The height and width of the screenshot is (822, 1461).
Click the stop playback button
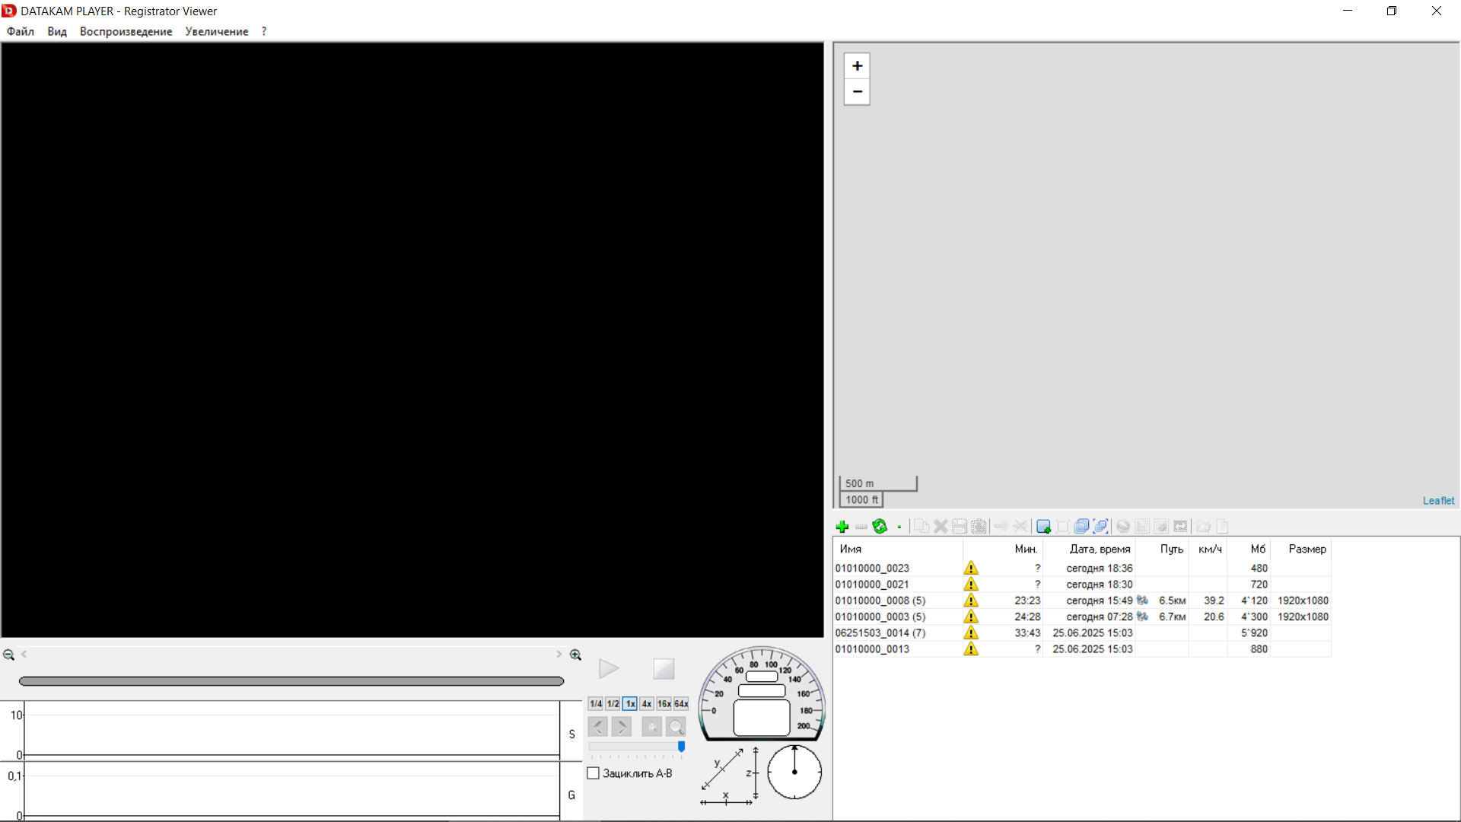664,669
